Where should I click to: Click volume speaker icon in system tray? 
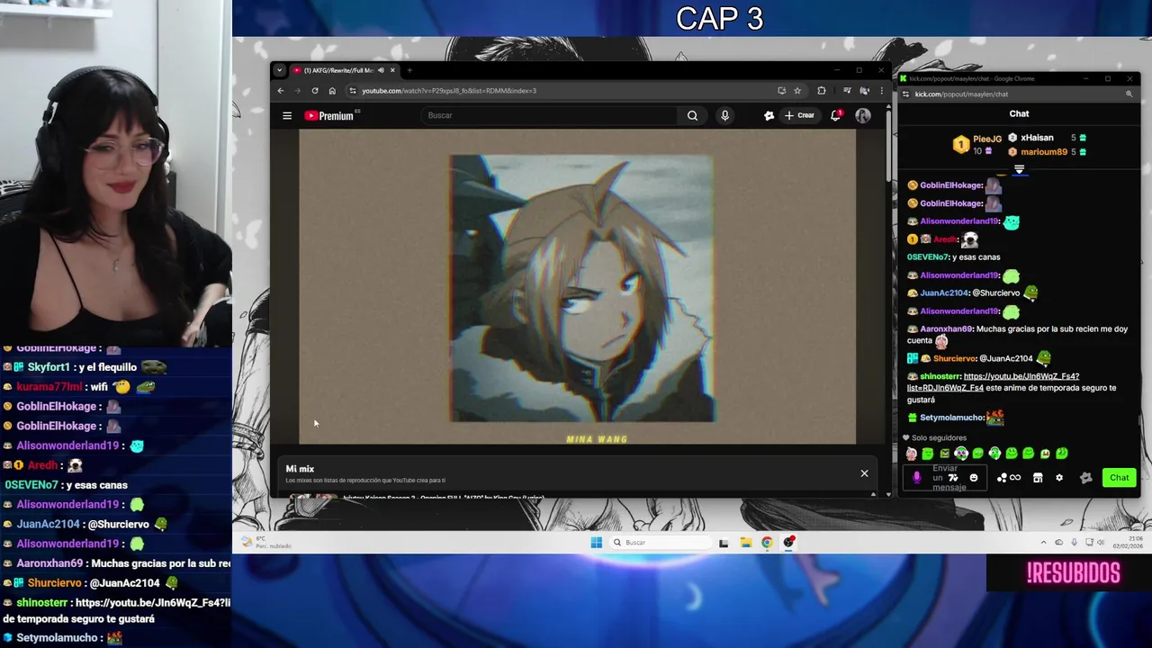tap(1102, 543)
